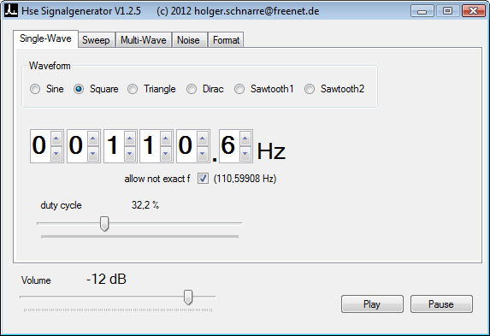The height and width of the screenshot is (336, 490).
Task: Click the Hz unit label
Action: [271, 151]
